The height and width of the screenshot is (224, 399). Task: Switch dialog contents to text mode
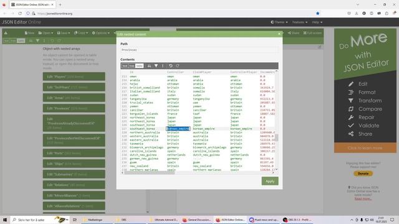(x=125, y=66)
